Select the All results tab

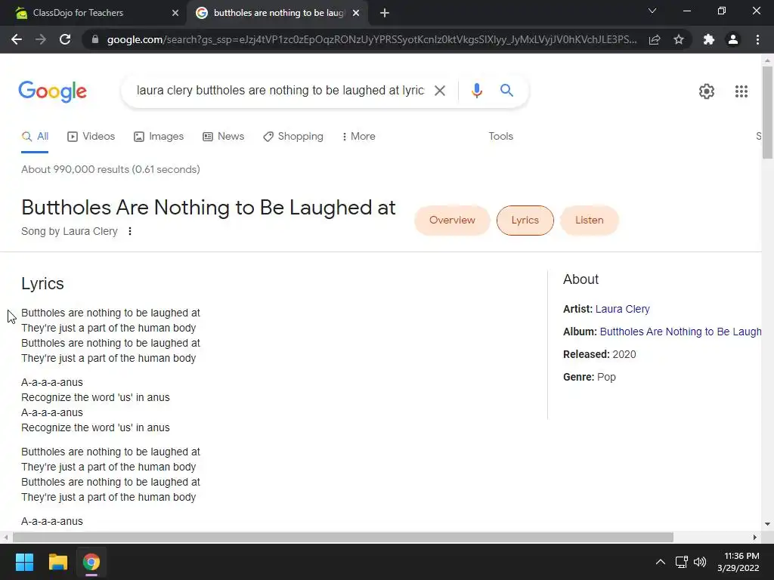(x=35, y=137)
